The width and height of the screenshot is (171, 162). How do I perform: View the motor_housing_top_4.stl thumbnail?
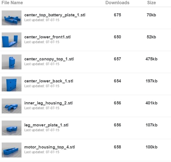pyautogui.click(x=12, y=150)
